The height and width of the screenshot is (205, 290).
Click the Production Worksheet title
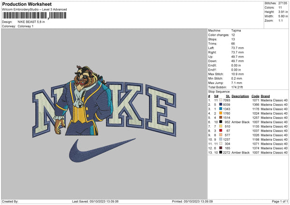click(x=27, y=4)
